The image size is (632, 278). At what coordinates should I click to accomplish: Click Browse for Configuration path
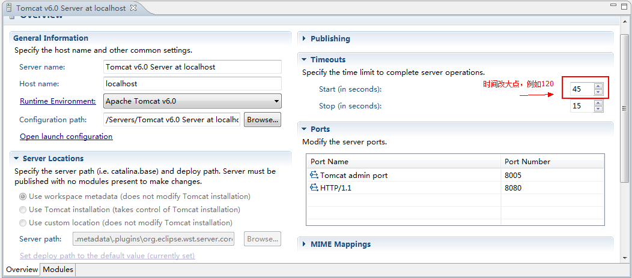(263, 120)
